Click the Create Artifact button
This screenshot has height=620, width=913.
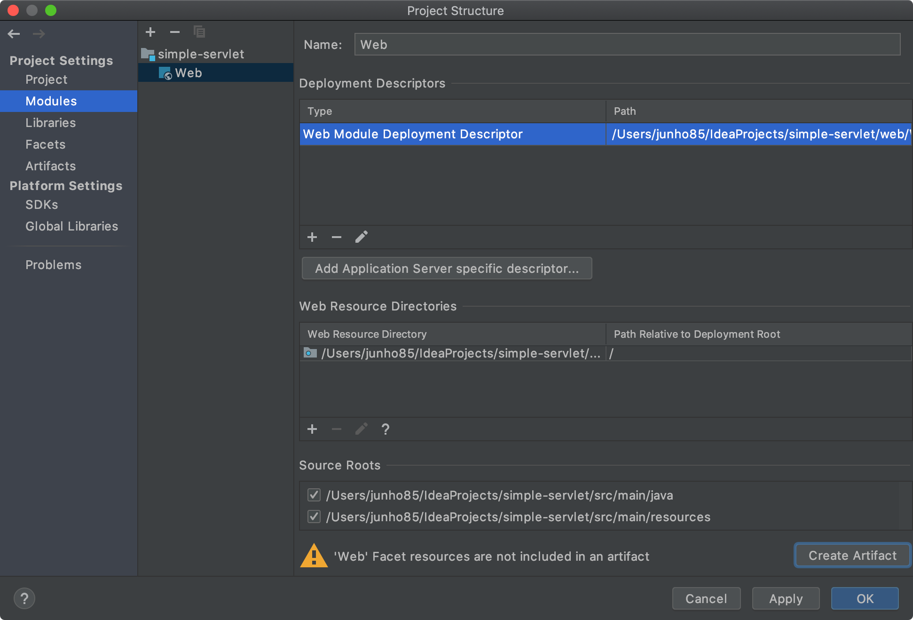[x=852, y=556]
